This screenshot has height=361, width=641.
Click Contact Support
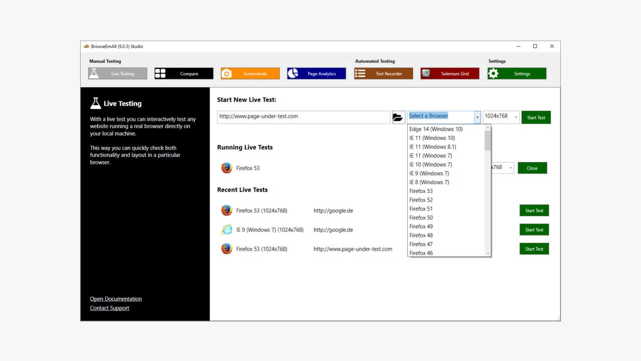pos(109,308)
